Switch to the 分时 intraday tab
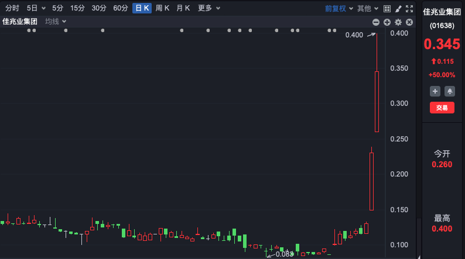 (12, 8)
